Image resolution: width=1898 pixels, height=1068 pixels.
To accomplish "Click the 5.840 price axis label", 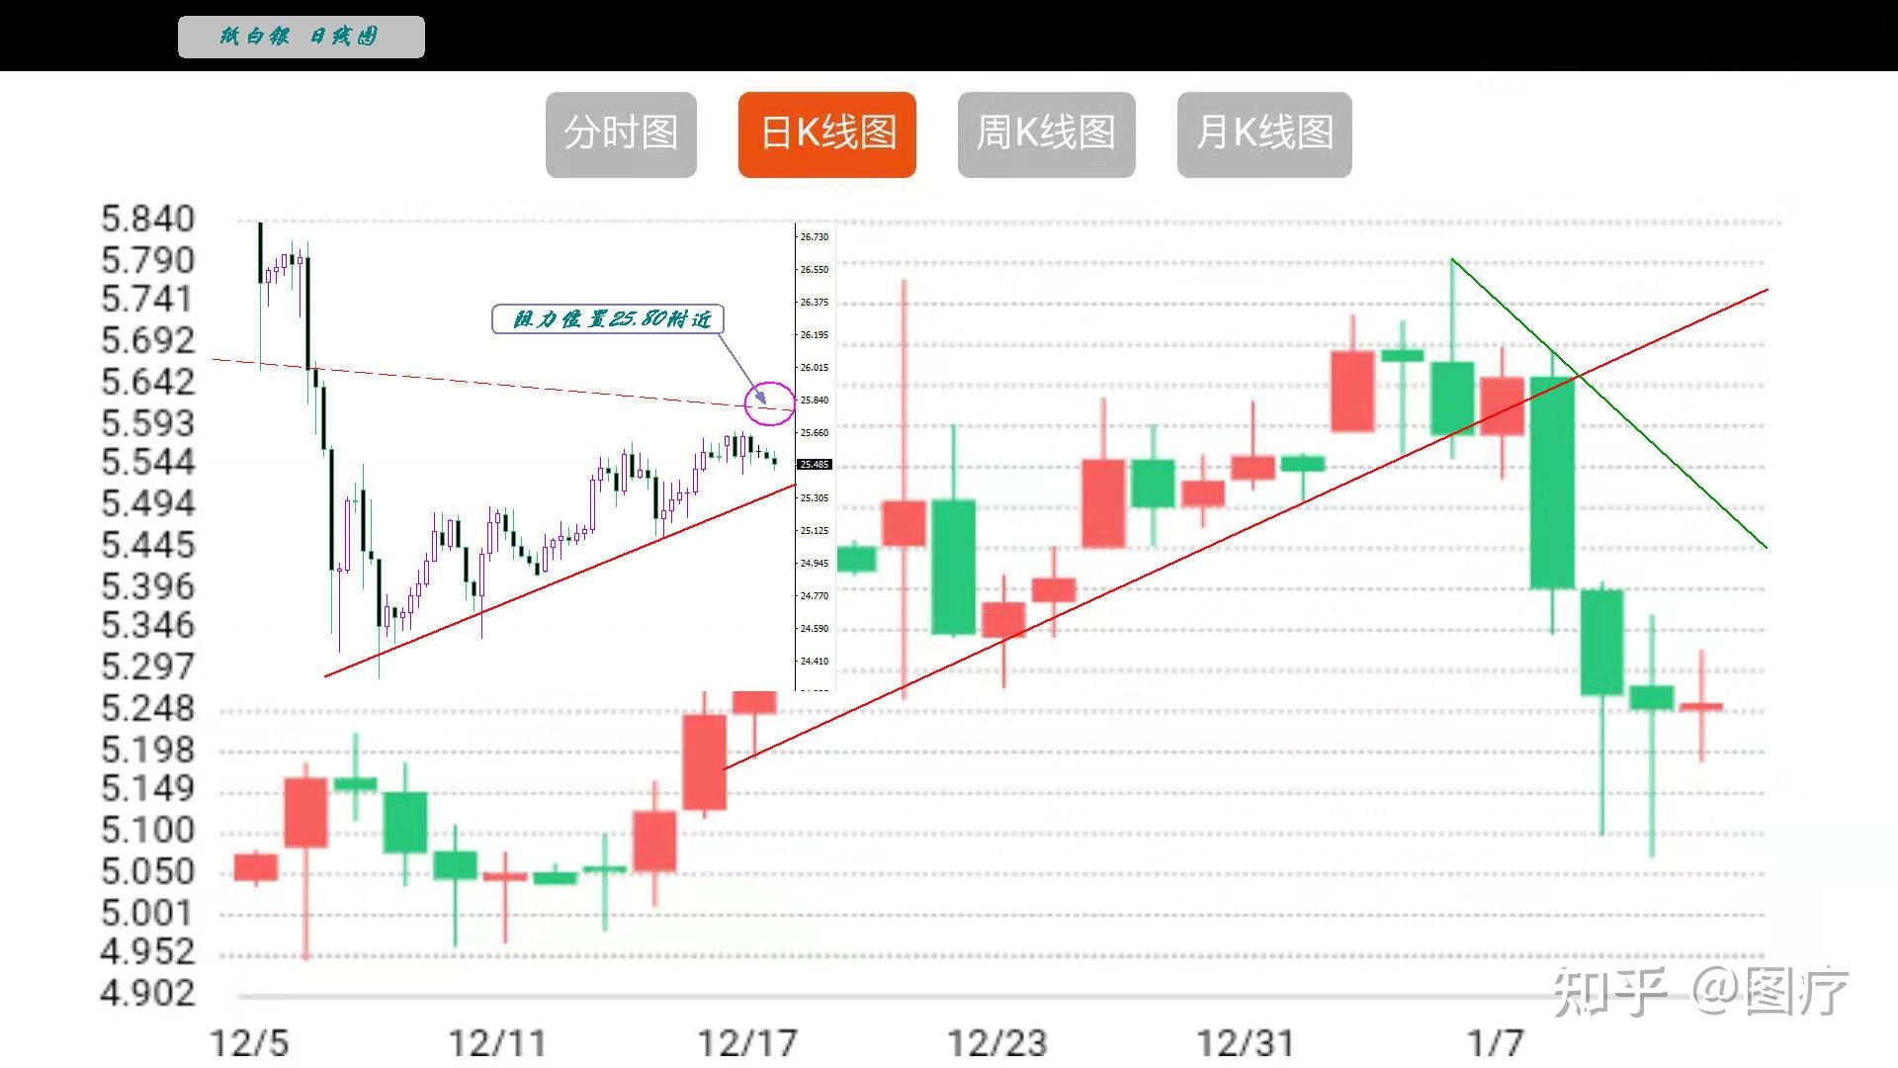I will tap(148, 219).
